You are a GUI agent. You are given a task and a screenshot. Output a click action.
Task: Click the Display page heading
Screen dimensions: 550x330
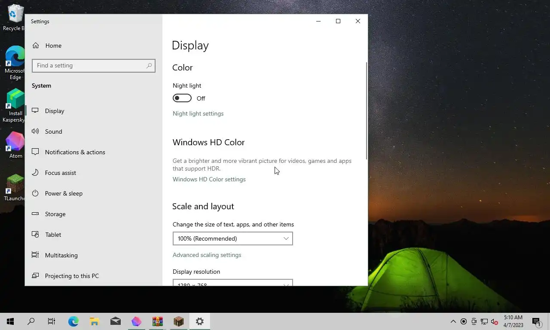tap(190, 46)
